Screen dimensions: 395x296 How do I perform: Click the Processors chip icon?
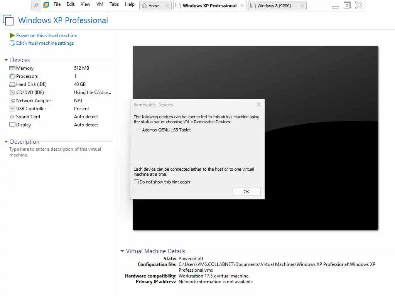(12, 76)
